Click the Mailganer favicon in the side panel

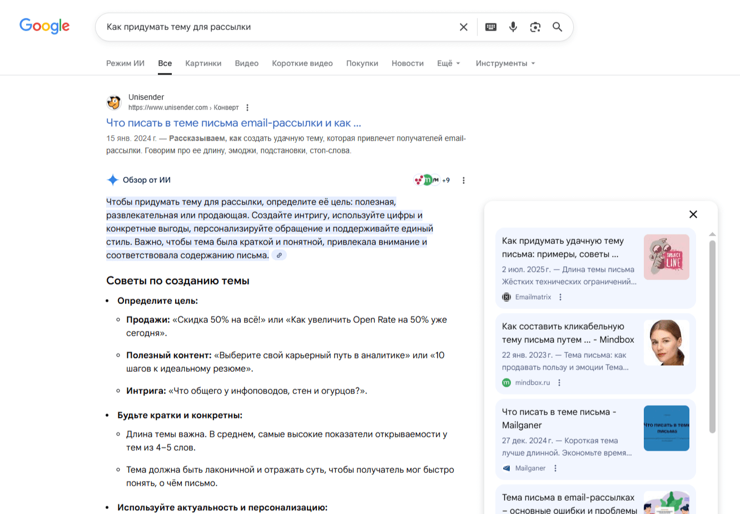point(506,468)
